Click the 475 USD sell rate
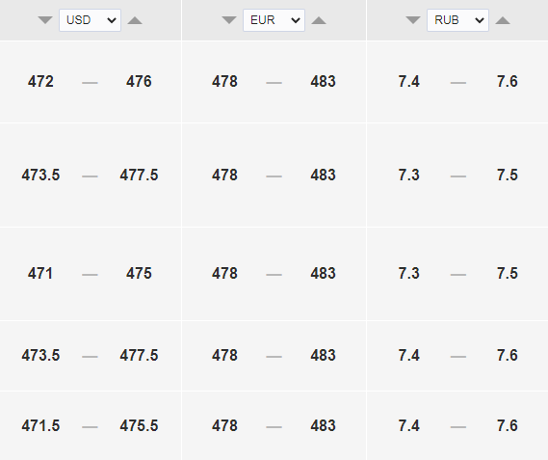 coord(139,274)
